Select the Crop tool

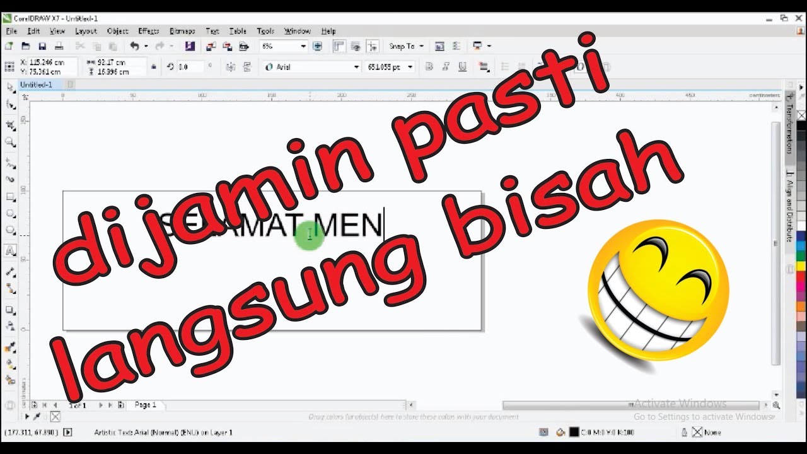pos(11,125)
